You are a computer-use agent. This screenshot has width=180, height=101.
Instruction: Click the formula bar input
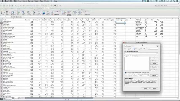point(100,17)
